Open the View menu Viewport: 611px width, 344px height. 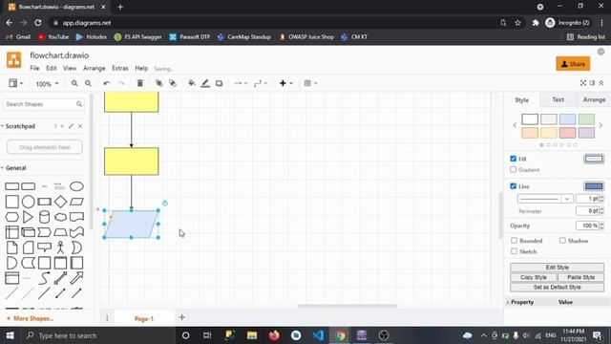pos(70,68)
